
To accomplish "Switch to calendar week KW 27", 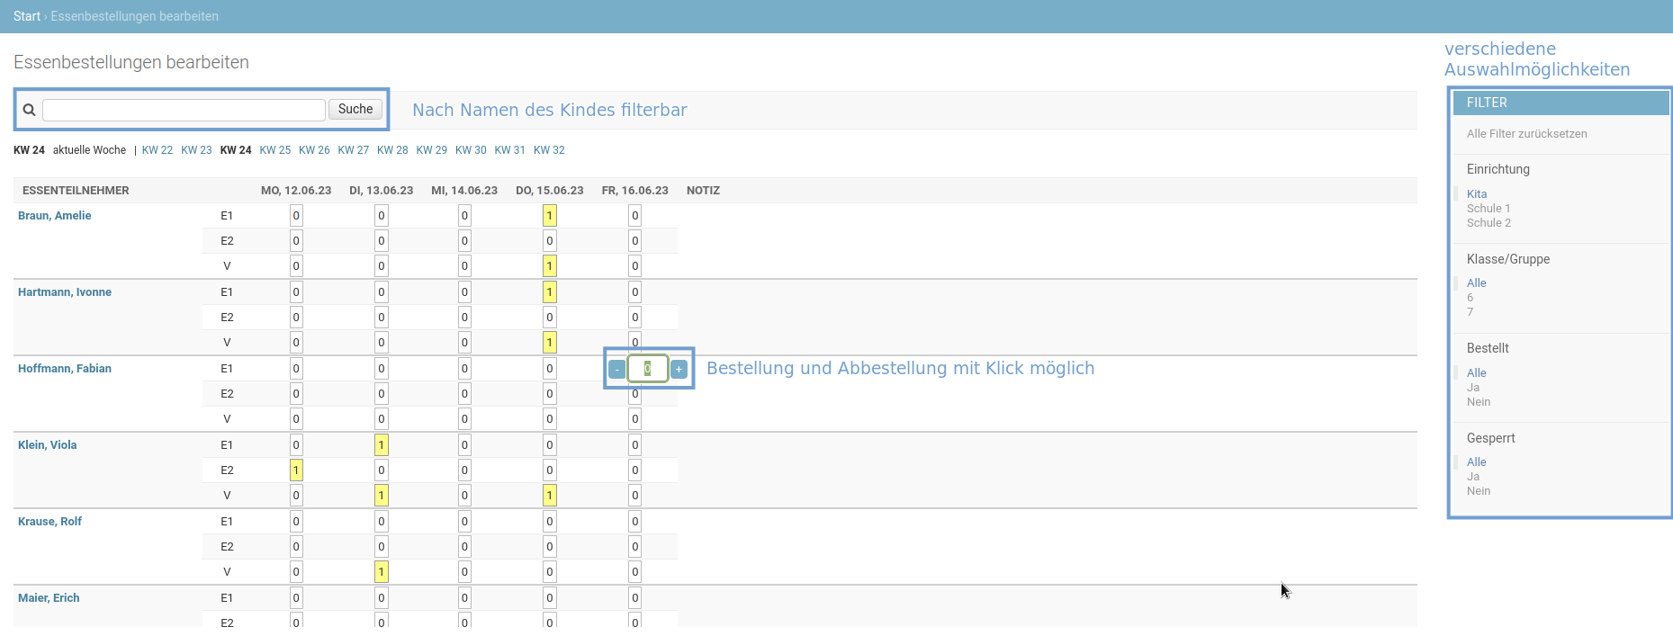I will point(354,150).
